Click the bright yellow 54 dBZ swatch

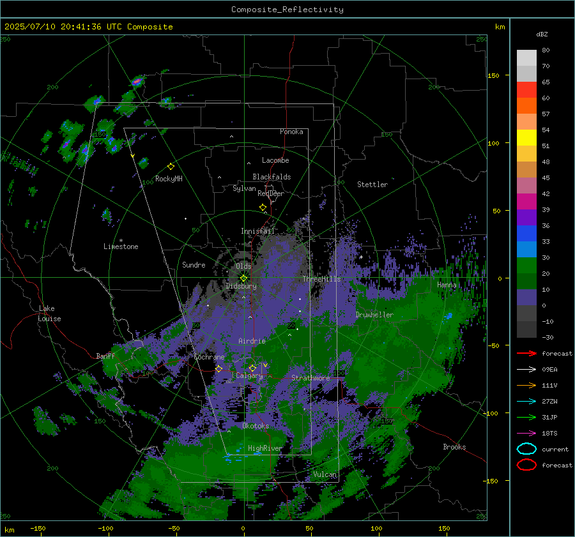(x=526, y=137)
